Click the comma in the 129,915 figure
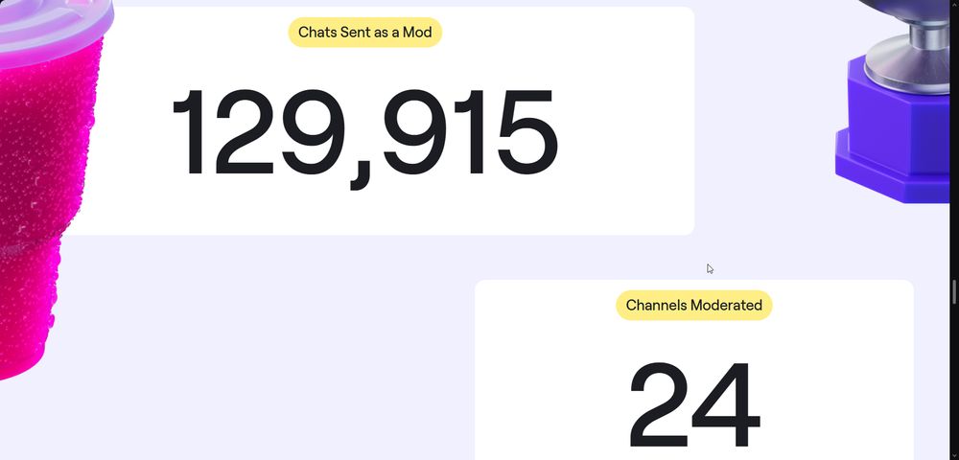The height and width of the screenshot is (460, 959). pyautogui.click(x=361, y=174)
